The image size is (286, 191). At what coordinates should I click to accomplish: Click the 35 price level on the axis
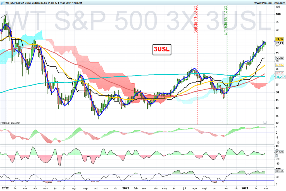(x=277, y=116)
